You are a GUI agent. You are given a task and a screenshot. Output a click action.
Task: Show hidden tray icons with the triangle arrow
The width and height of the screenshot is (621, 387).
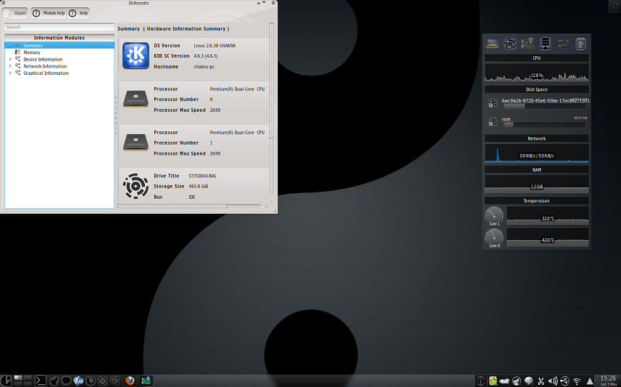pos(590,381)
